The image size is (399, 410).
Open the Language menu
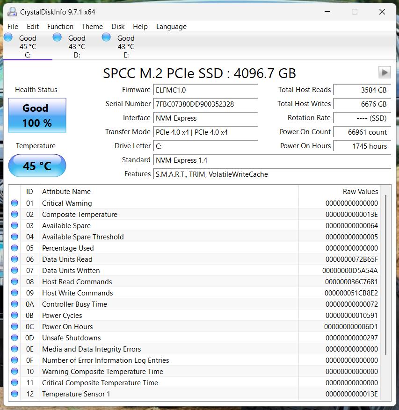click(171, 27)
